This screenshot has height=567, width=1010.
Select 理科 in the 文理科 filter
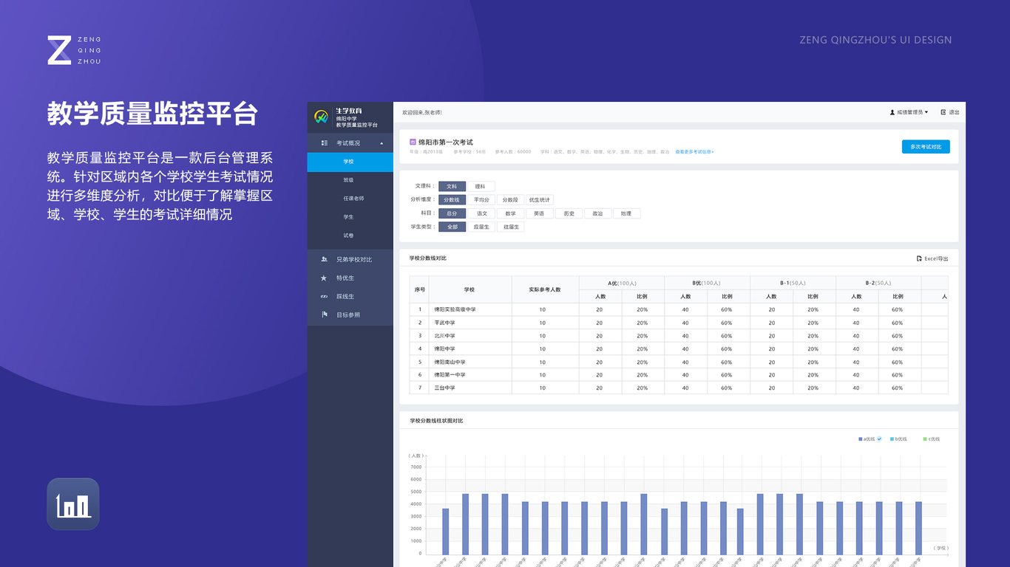point(481,187)
